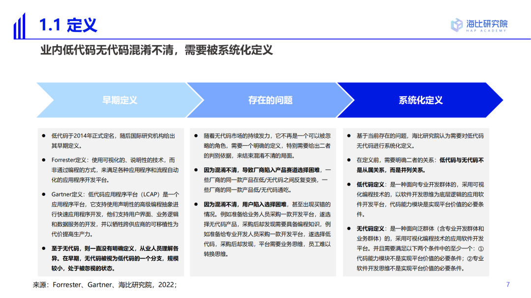Click the 'HAP ACADEMY' caption under the logo
Screen dimensions: 531x298
486,31
